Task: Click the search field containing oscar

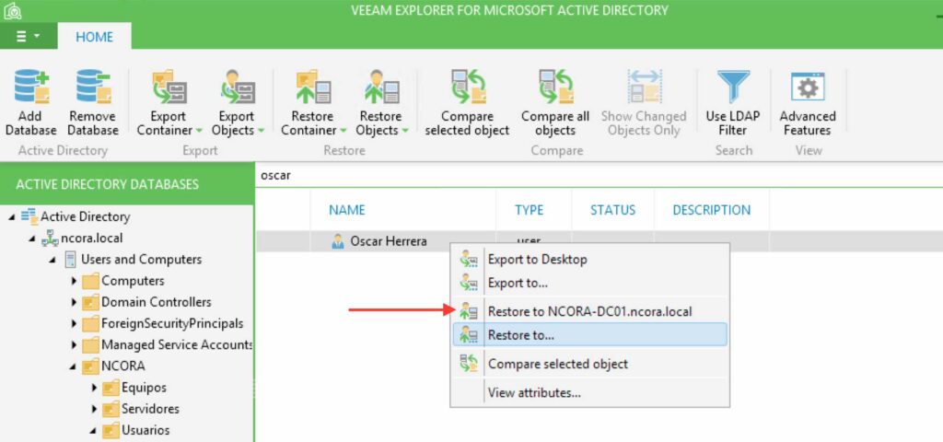Action: coord(599,176)
